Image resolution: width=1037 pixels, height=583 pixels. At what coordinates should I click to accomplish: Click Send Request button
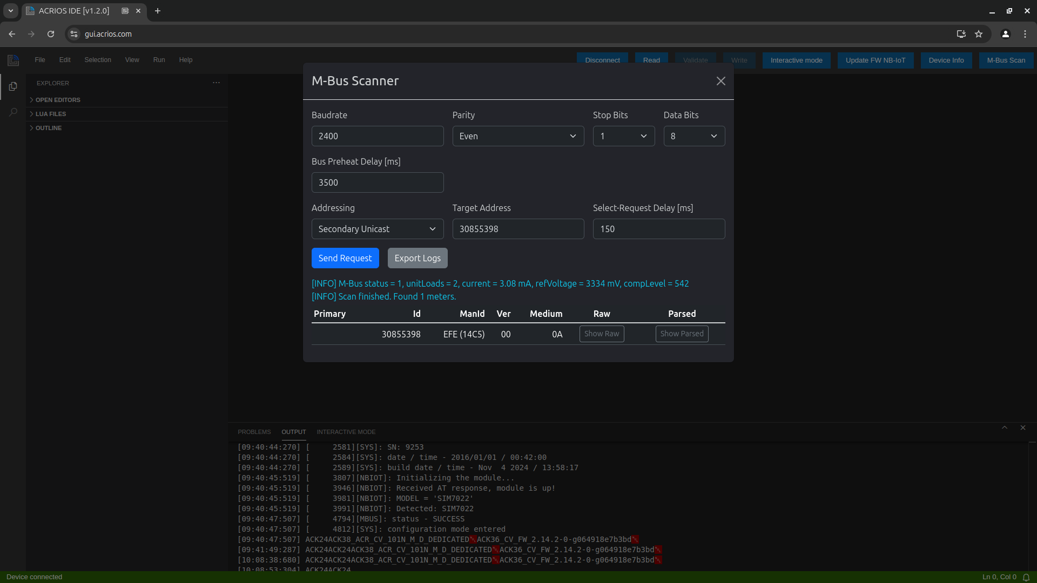(345, 257)
